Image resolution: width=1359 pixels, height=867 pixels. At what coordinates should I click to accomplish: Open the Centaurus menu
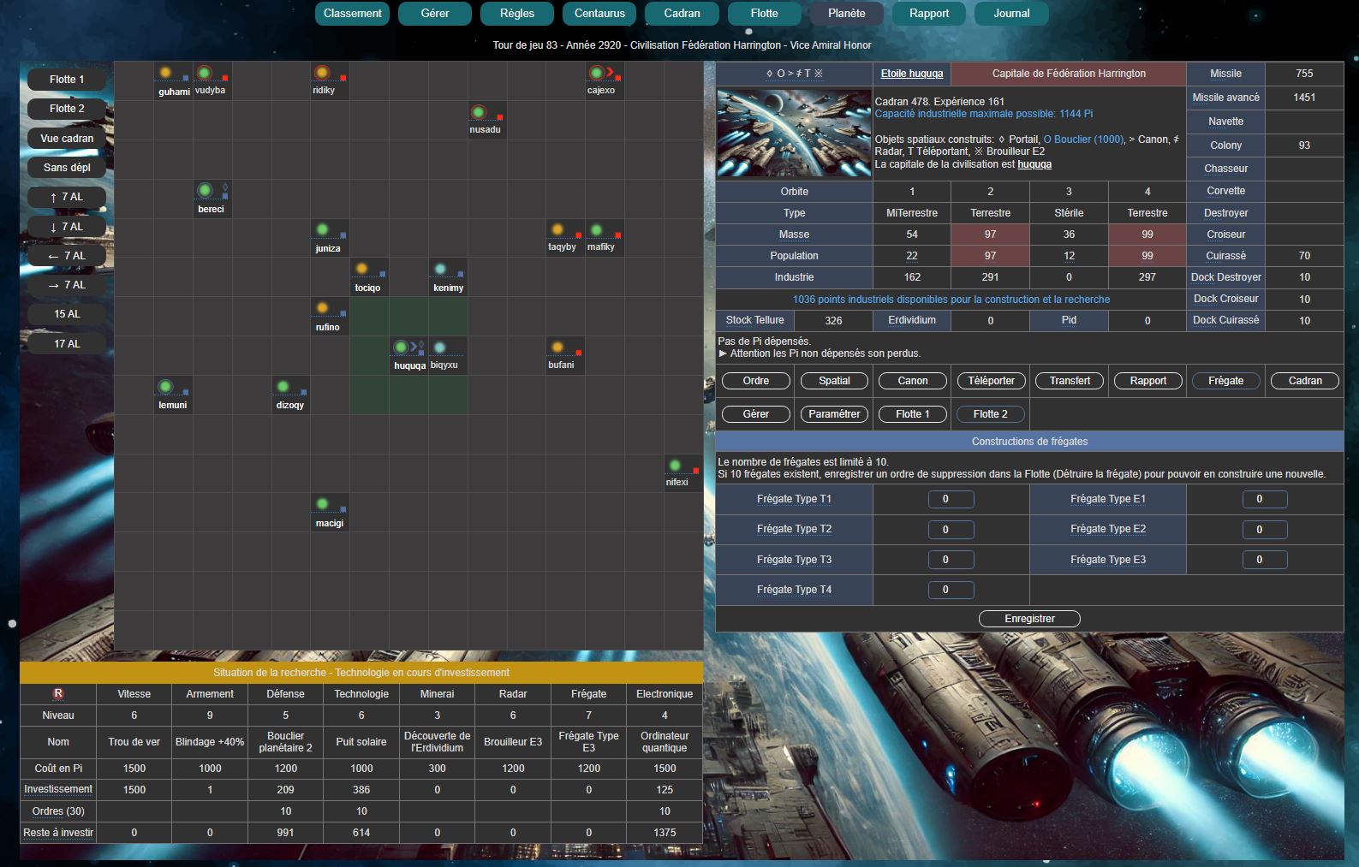pyautogui.click(x=599, y=13)
